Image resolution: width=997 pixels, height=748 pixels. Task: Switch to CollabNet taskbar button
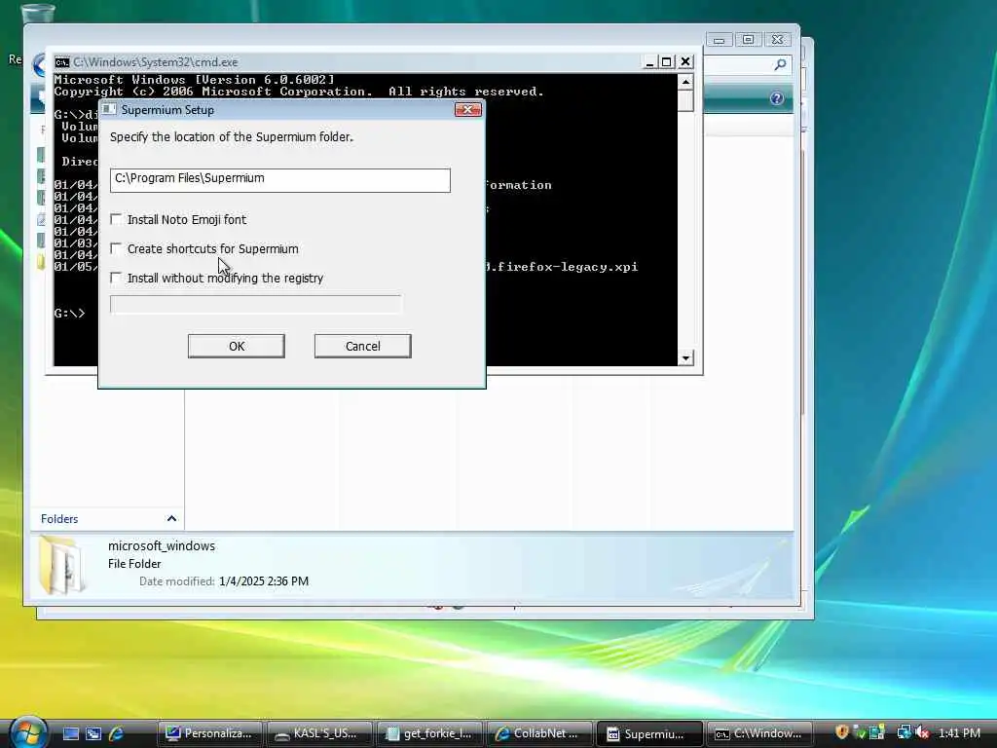[539, 733]
